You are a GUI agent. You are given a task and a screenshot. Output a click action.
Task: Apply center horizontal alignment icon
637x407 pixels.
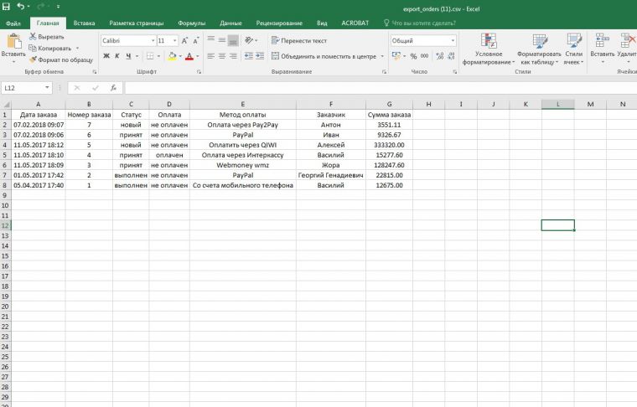[220, 56]
